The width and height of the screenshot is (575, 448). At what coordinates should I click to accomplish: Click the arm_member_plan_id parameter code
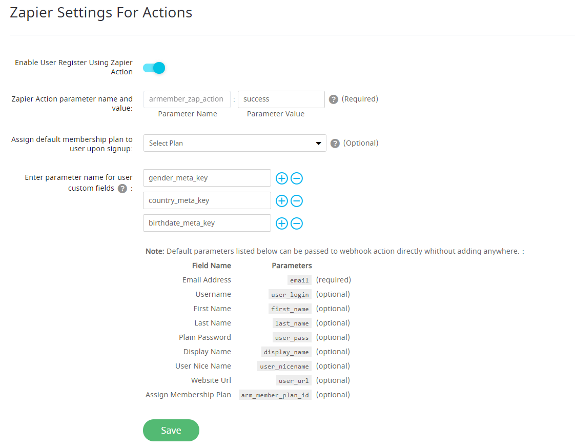(x=275, y=395)
